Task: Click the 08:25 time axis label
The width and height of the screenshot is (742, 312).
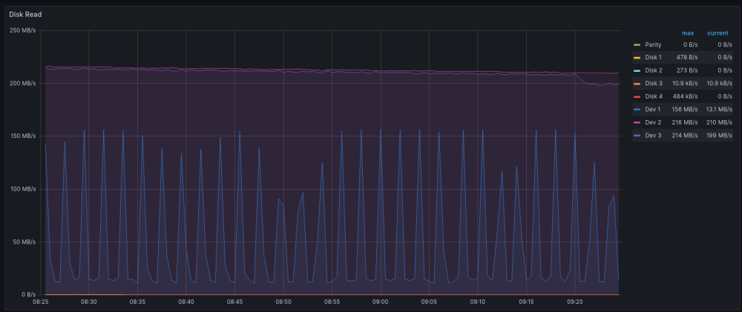Action: click(x=40, y=302)
